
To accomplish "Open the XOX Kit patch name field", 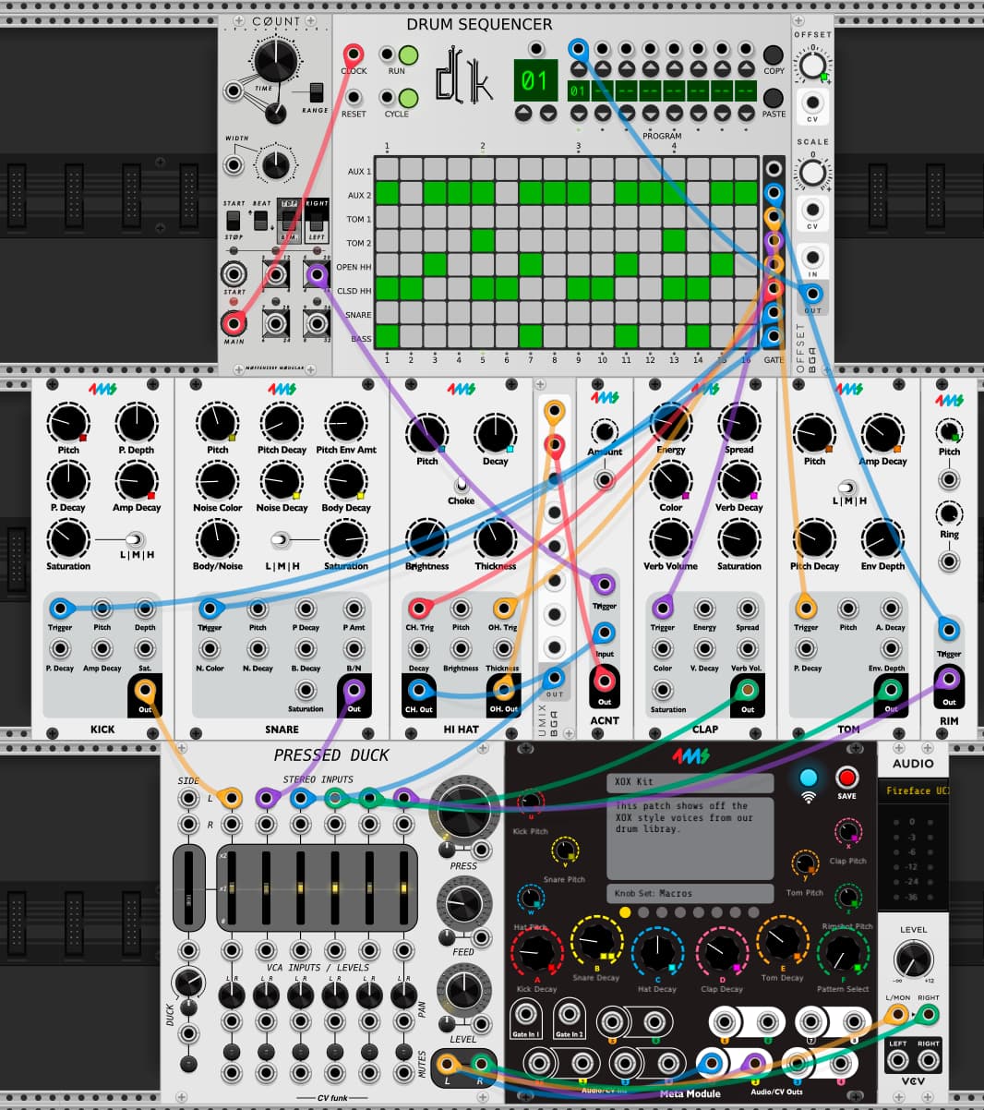I will pyautogui.click(x=690, y=782).
